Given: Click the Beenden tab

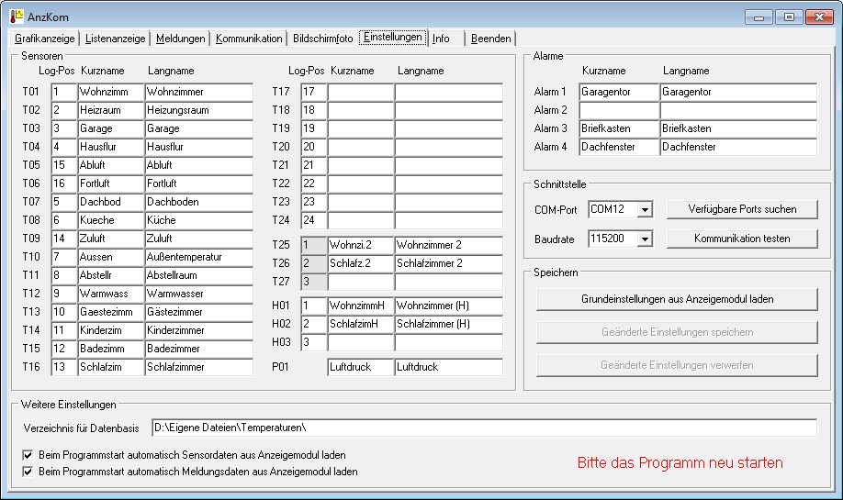Looking at the screenshot, I should [491, 39].
